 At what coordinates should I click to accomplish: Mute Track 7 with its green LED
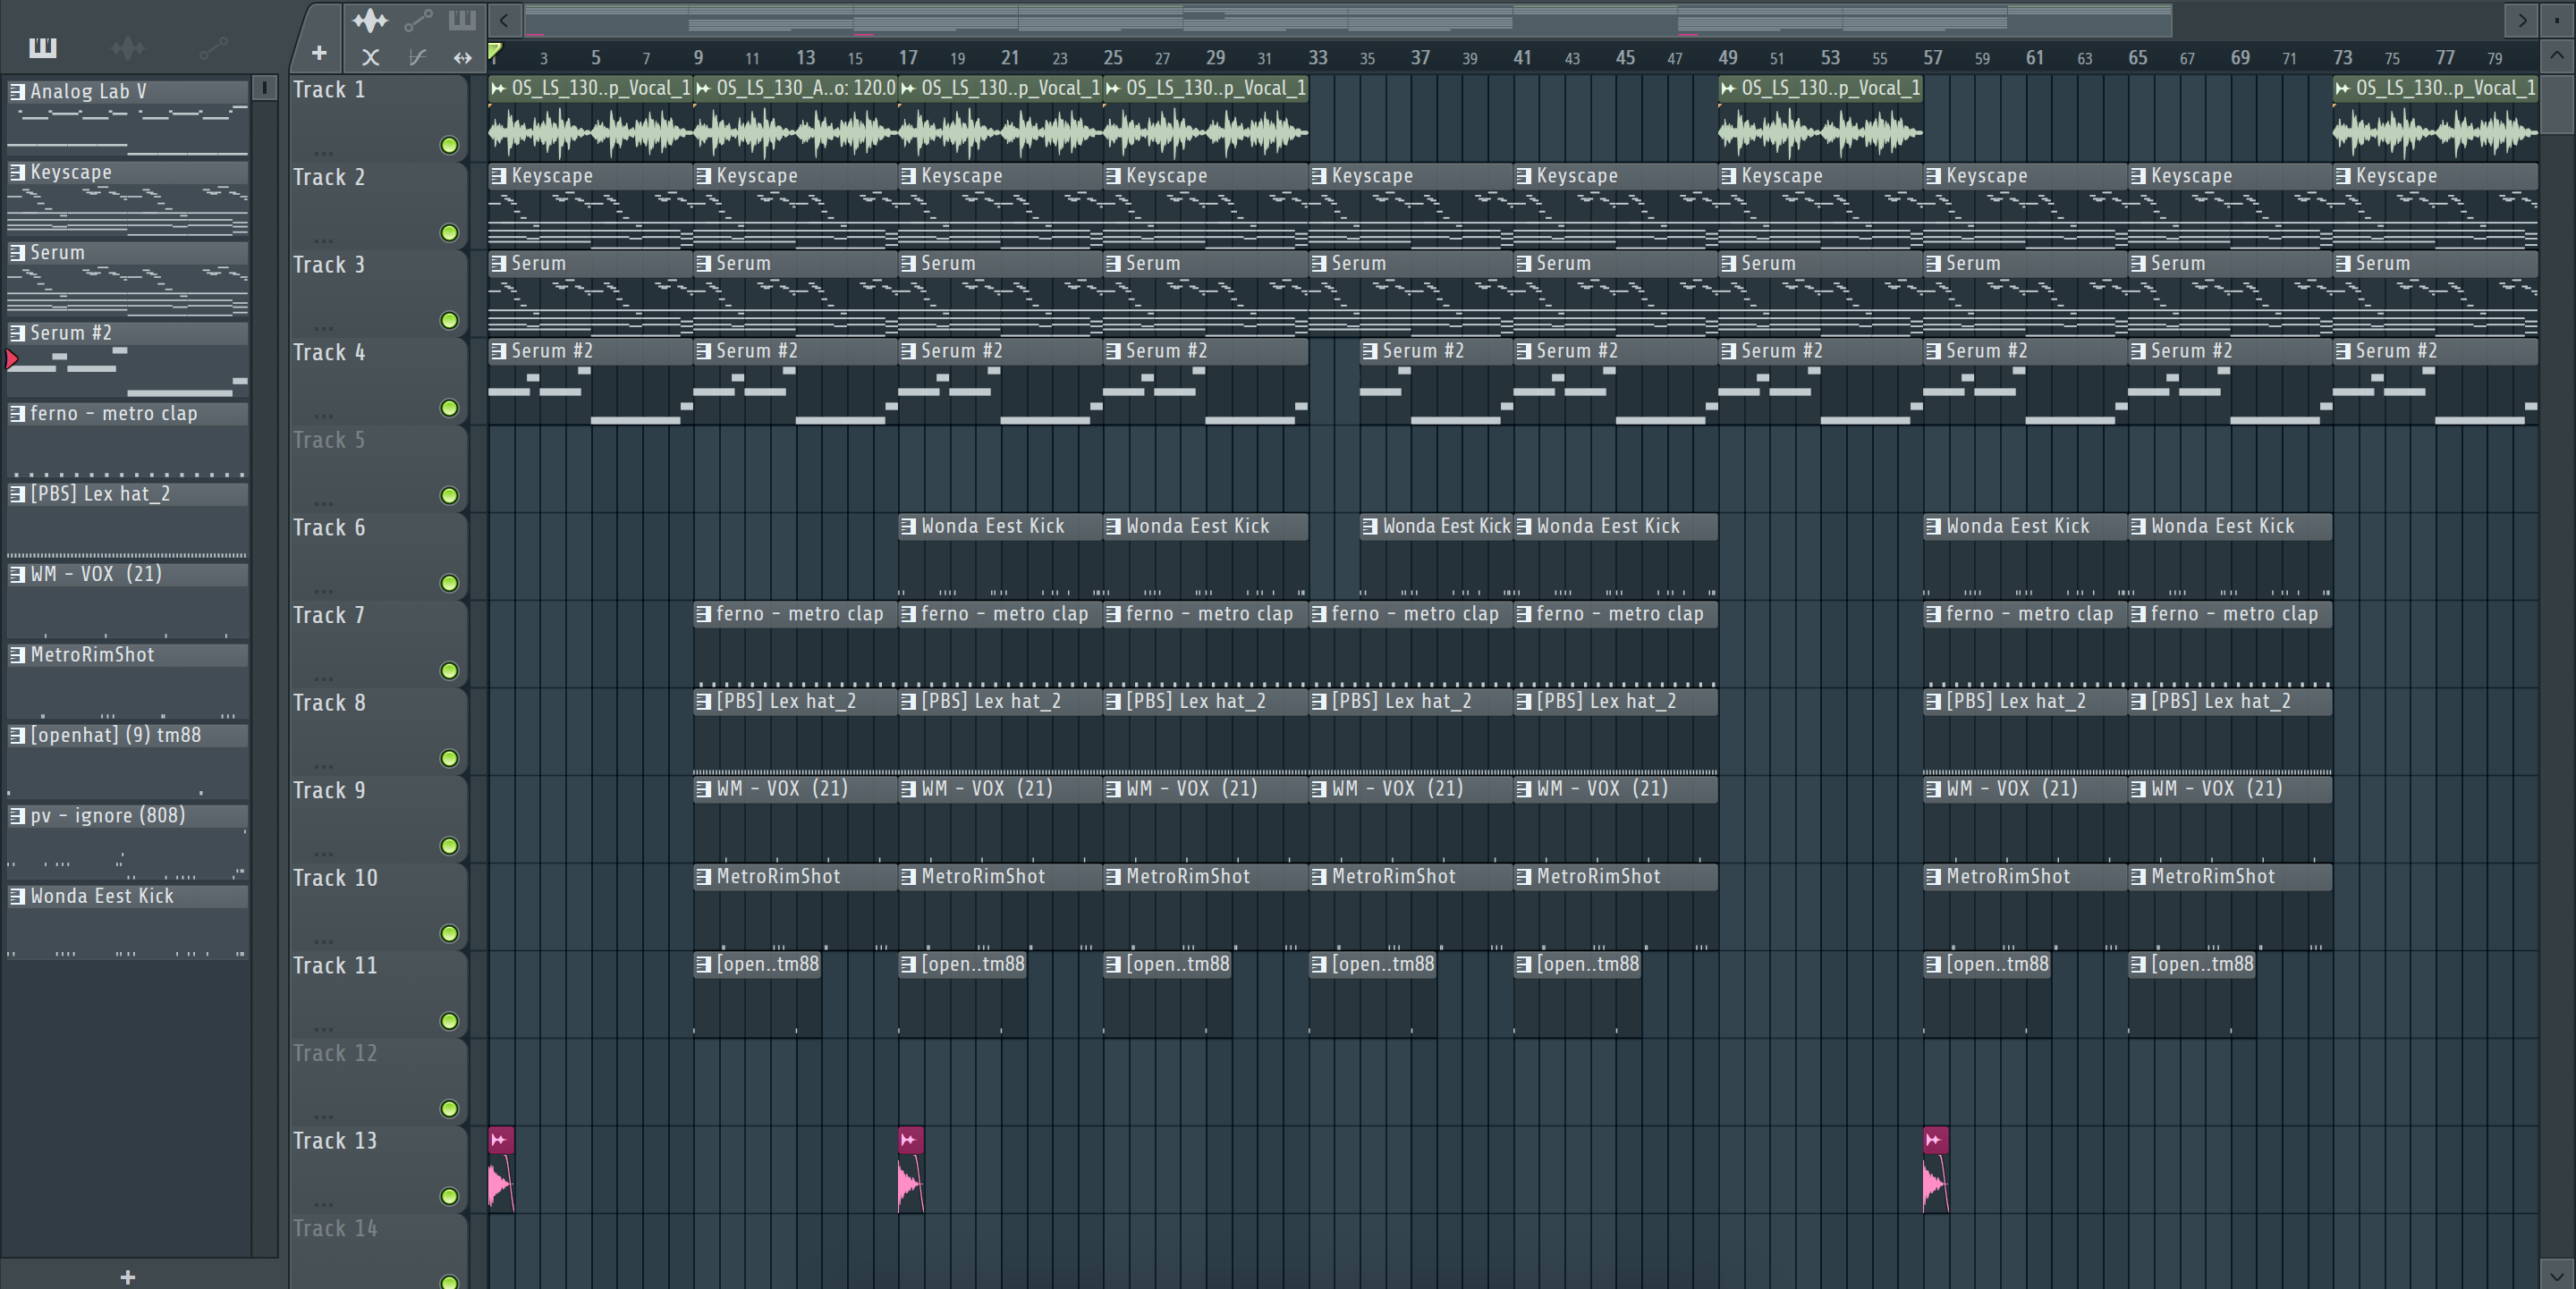(450, 671)
